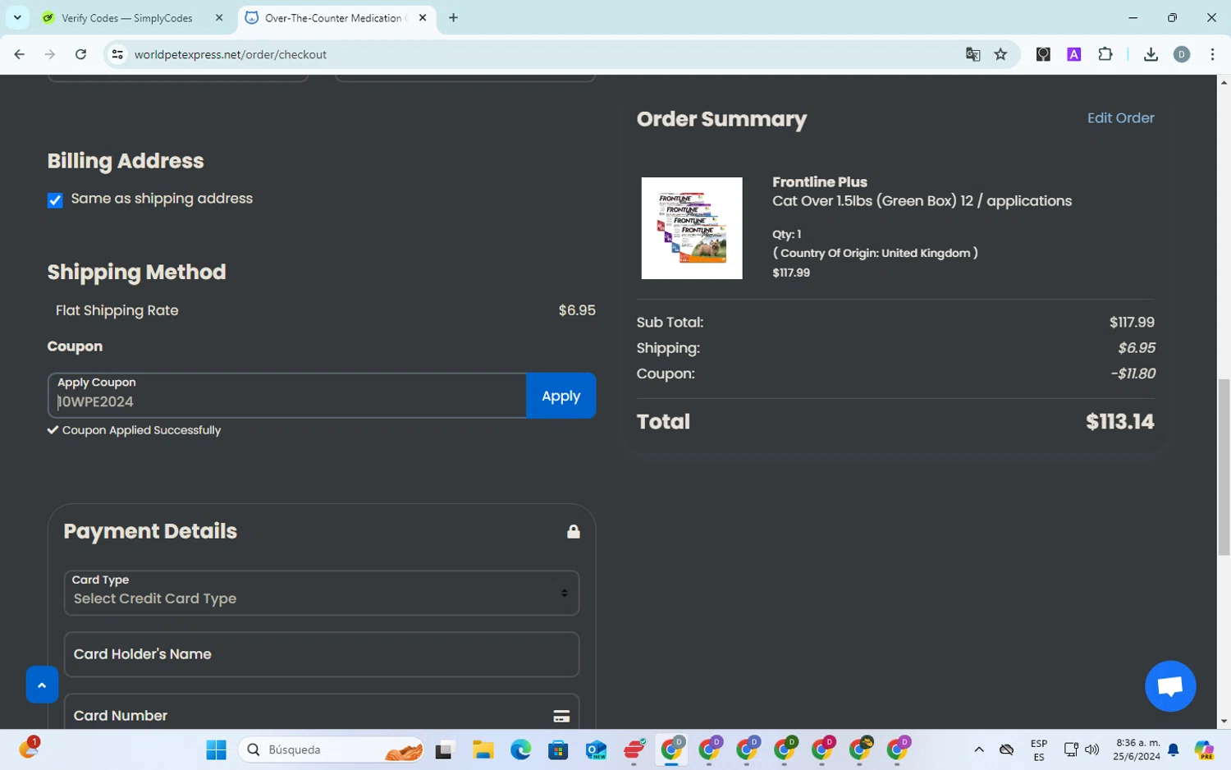Open the volume control in system tray
This screenshot has width=1231, height=770.
1091,749
